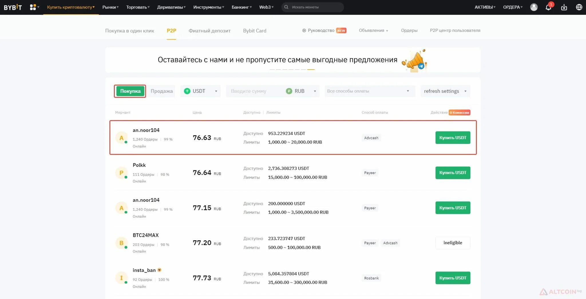Click the USDT coin icon
The image size is (586, 299).
pyautogui.click(x=187, y=91)
